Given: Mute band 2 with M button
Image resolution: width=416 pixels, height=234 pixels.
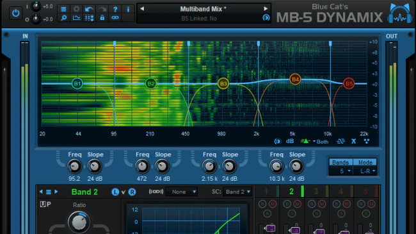Looking at the screenshot, I should coord(297,205).
